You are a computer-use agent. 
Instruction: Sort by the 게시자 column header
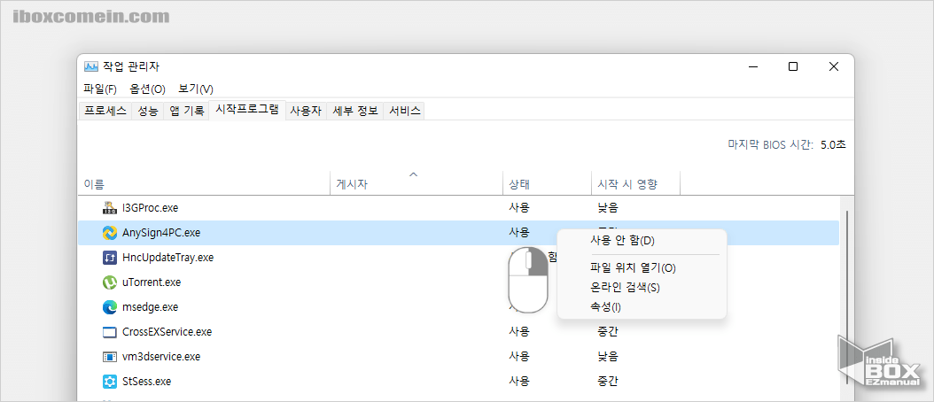416,184
